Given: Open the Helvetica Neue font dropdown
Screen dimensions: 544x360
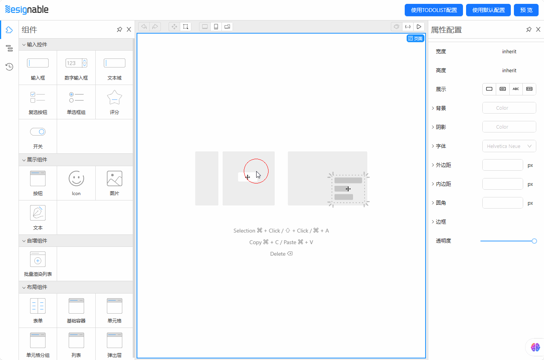Looking at the screenshot, I should click(x=509, y=146).
